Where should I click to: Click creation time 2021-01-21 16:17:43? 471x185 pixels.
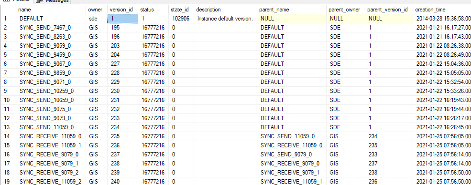[442, 37]
